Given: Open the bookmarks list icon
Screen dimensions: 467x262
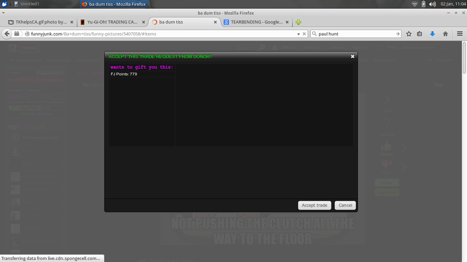Looking at the screenshot, I should pyautogui.click(x=419, y=34).
